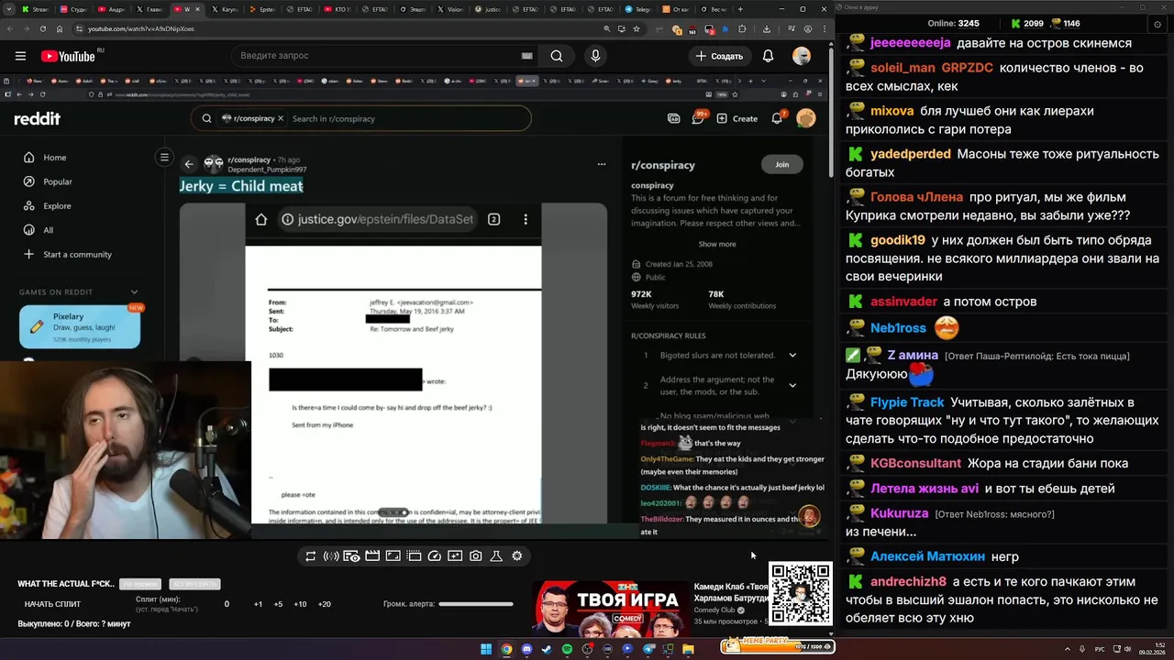Click 'Start a community' in Reddit sidebar

77,254
